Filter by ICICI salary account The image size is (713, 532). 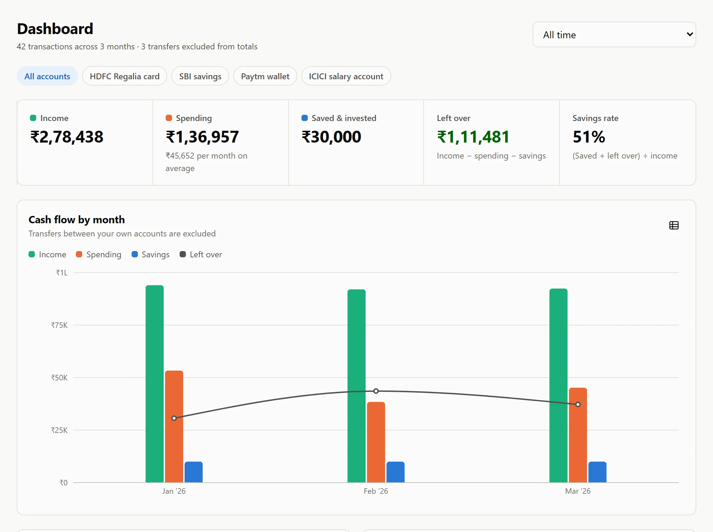tap(346, 76)
